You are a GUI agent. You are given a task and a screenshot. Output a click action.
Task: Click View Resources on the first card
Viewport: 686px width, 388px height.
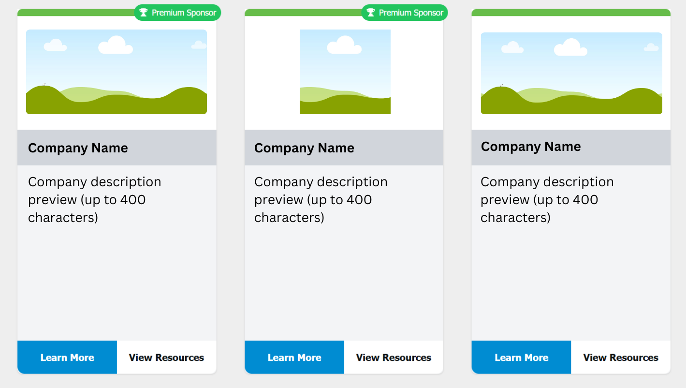167,358
